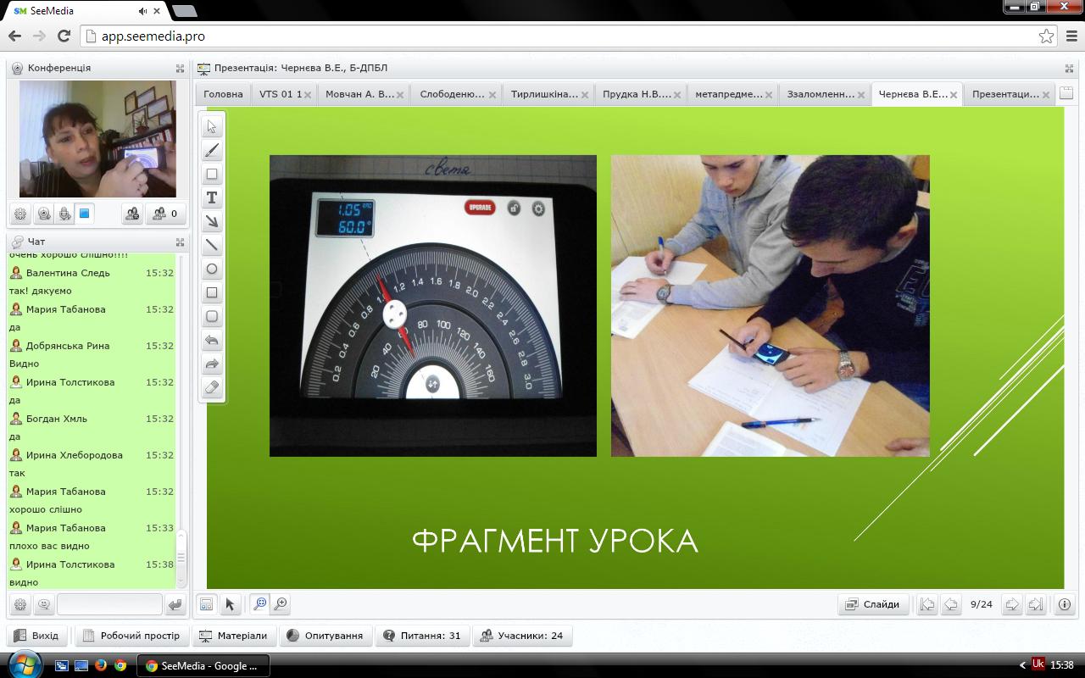Toggle the microphone in conference panel
Screen dimensions: 1085x678
click(64, 214)
